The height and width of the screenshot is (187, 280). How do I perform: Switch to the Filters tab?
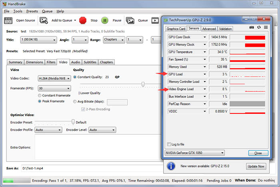click(x=51, y=62)
